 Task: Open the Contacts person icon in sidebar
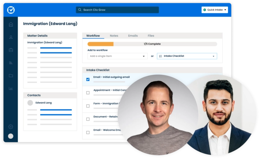pos(11,37)
